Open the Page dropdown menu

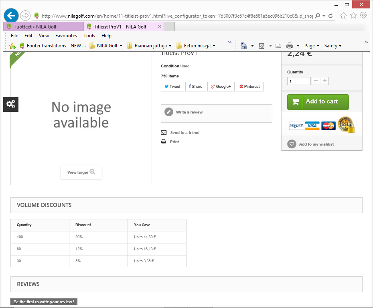tap(312, 46)
